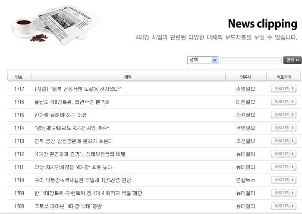
Task: Open 바로가기 for article 1716
Action: [283, 102]
